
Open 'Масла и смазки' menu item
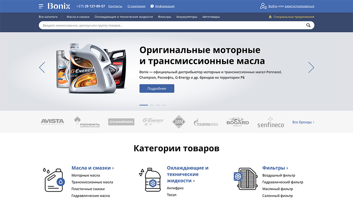[78, 17]
